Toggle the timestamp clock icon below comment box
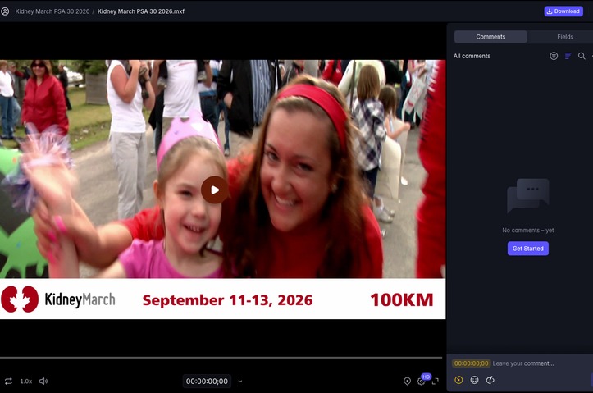The image size is (593, 393). (458, 380)
